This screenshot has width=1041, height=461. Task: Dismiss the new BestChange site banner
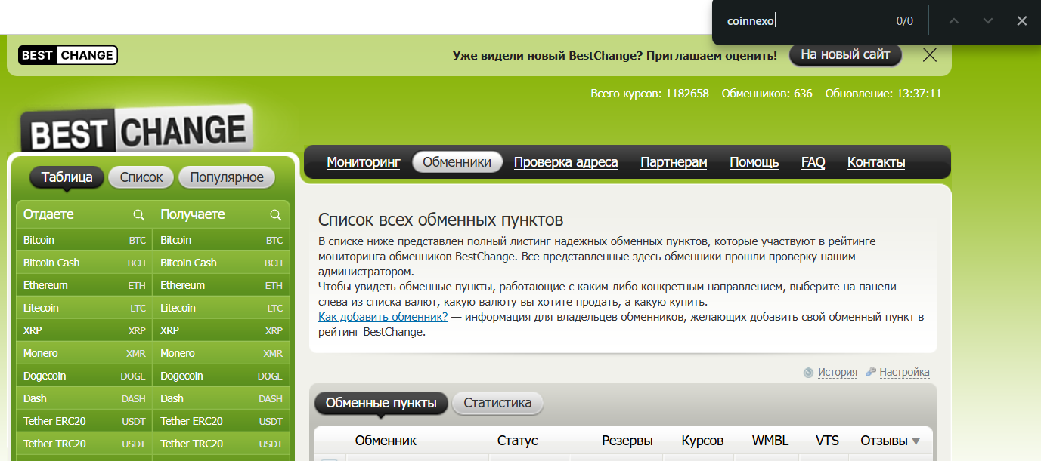[x=930, y=55]
